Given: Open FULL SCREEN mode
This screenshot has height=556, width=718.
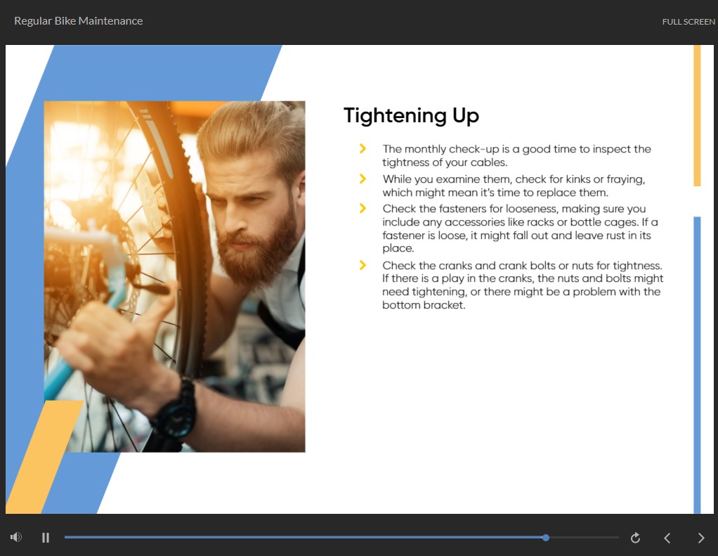Looking at the screenshot, I should pos(688,22).
